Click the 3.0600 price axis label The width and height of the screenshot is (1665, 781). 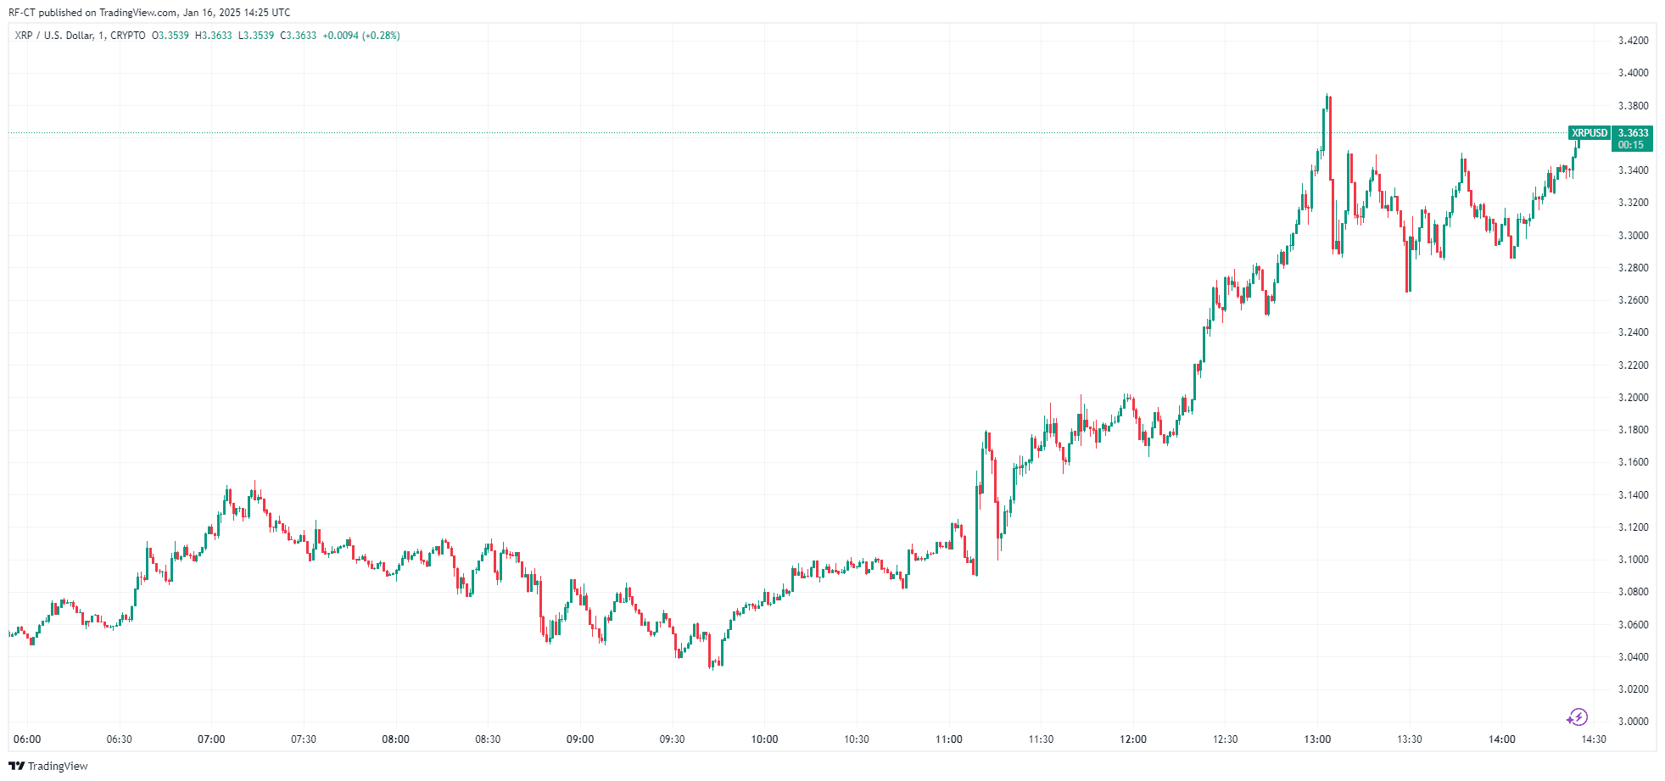(x=1633, y=625)
